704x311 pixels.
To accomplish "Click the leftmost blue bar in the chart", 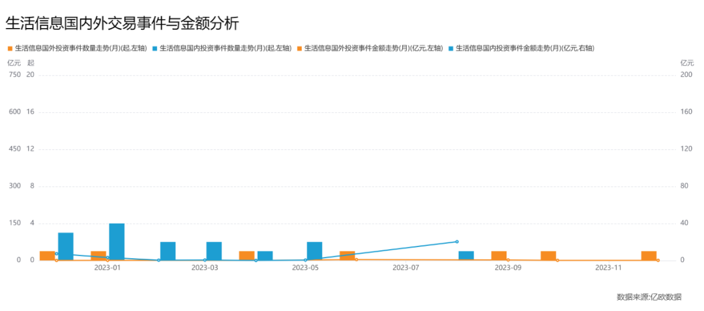I will (x=66, y=246).
